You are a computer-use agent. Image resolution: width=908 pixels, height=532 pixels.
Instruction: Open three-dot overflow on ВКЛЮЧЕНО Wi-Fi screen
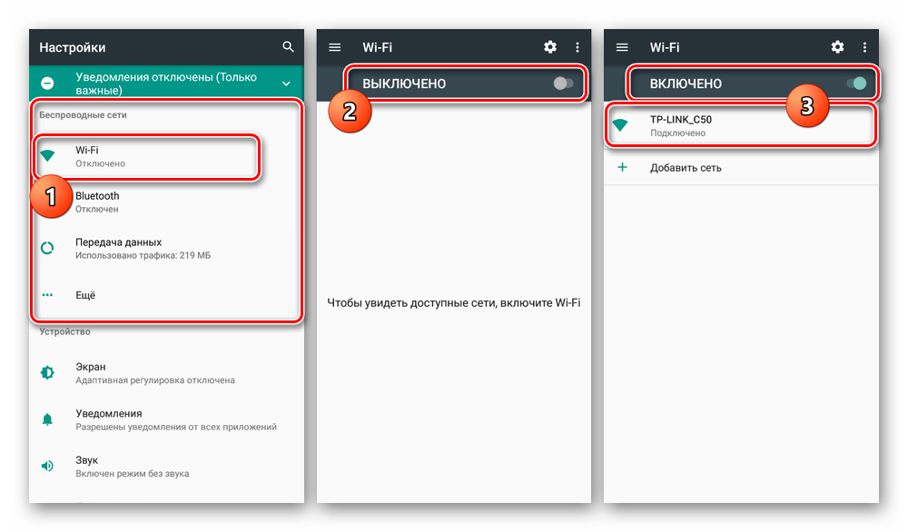point(864,47)
